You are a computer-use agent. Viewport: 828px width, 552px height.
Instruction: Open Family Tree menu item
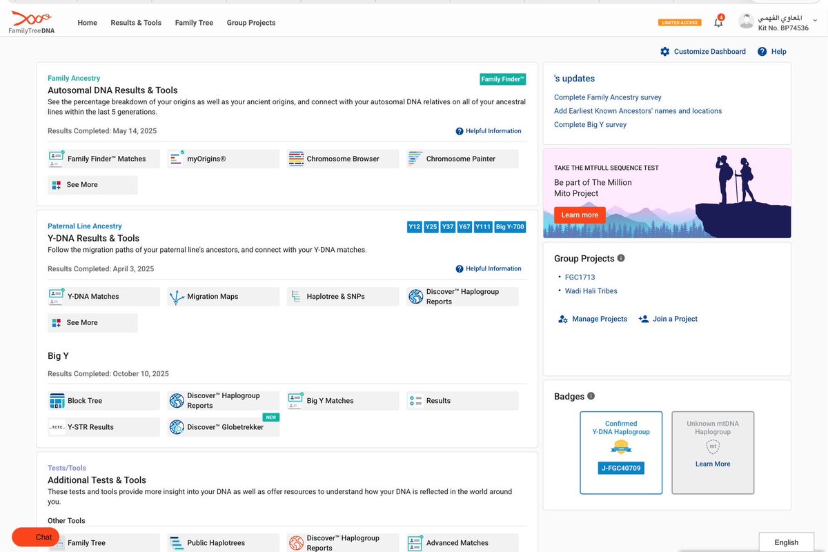(194, 23)
